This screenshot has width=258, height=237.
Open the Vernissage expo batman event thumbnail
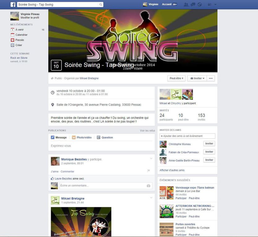[166, 193]
